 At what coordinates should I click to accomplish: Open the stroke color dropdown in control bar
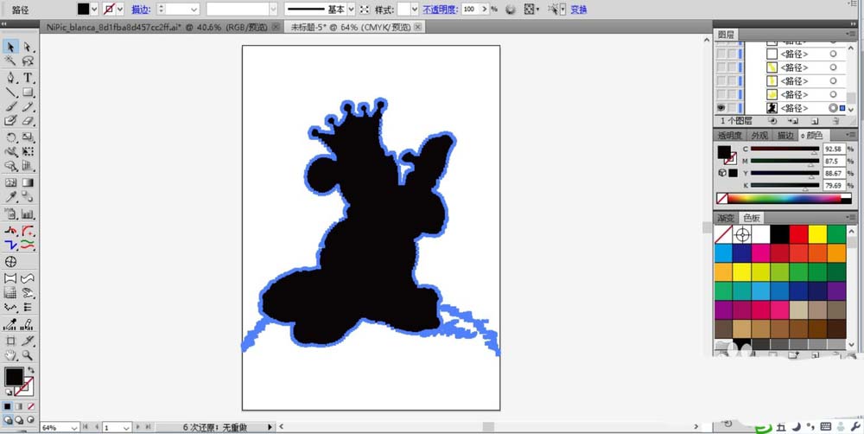[x=120, y=10]
